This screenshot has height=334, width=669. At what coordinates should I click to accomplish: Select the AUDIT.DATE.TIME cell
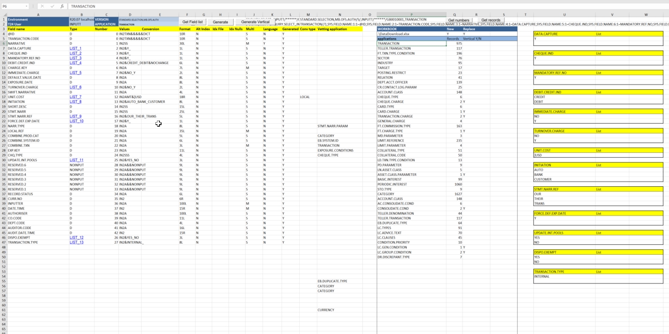point(38,233)
